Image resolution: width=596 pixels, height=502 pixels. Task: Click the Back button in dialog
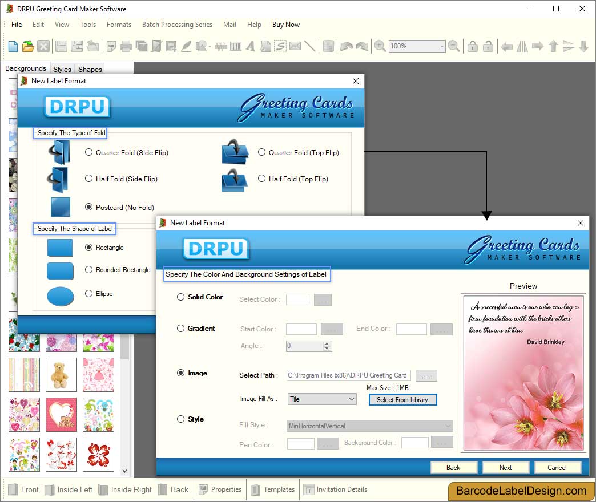click(453, 467)
